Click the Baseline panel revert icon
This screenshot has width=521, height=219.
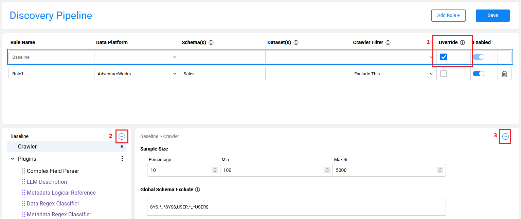[122, 137]
